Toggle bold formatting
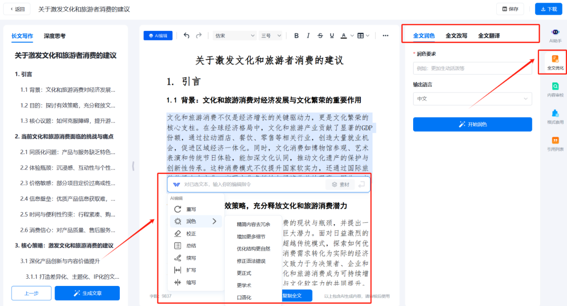The width and height of the screenshot is (567, 306). point(296,36)
